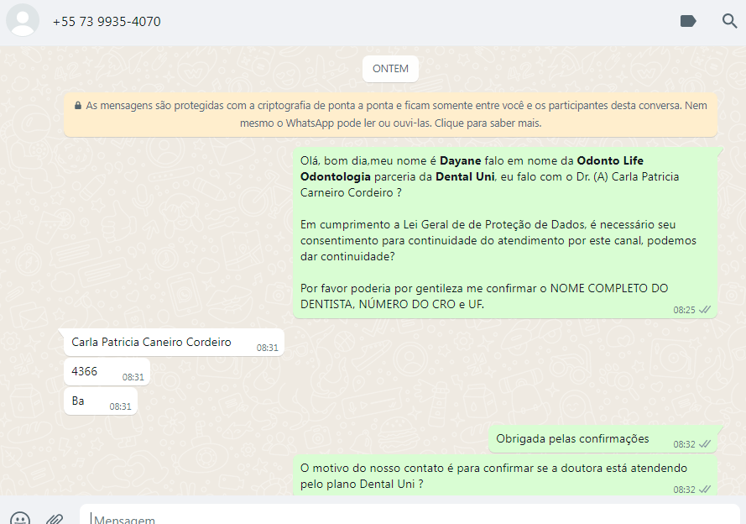Viewport: 746px width, 524px height.
Task: Select the message 'Ba'
Action: coord(101,401)
